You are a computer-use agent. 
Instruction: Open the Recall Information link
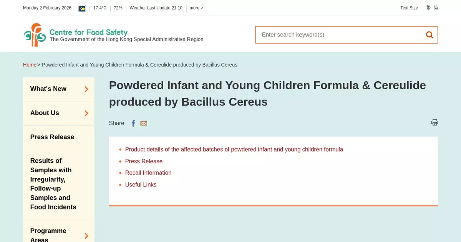[148, 173]
